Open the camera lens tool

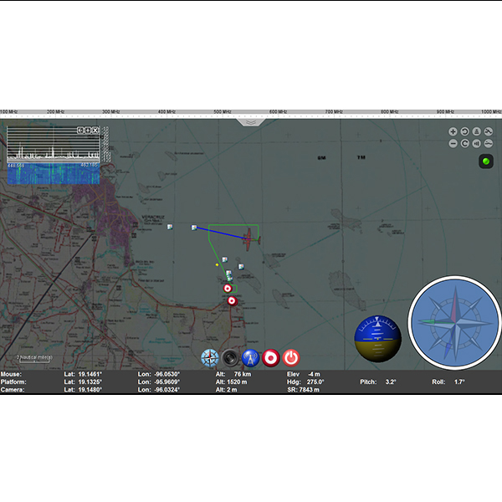230,357
